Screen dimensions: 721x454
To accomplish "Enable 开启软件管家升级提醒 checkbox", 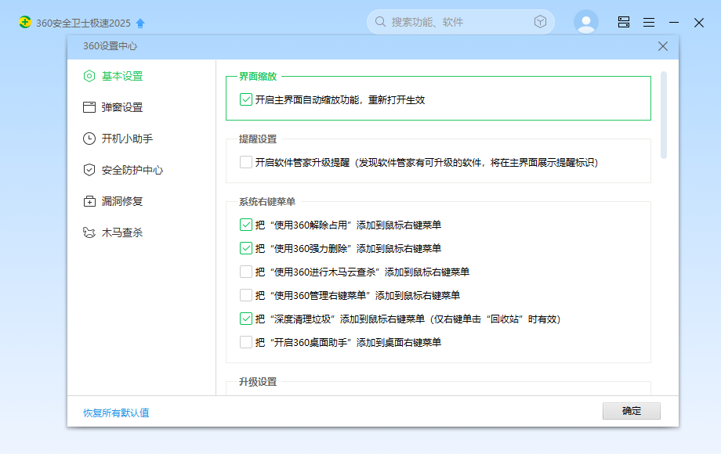I will (246, 162).
